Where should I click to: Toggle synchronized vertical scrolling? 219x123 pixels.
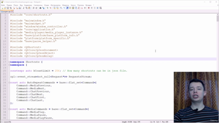coord(54,8)
